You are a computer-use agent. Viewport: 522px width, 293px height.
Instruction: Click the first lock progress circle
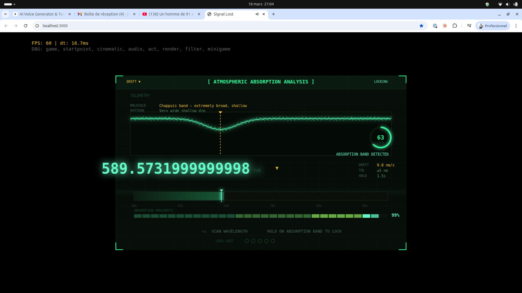247,241
